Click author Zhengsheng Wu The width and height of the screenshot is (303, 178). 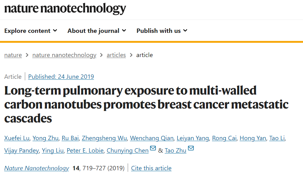point(104,138)
